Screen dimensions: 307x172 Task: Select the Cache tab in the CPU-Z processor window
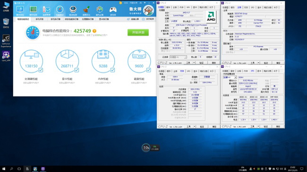coord(168,8)
